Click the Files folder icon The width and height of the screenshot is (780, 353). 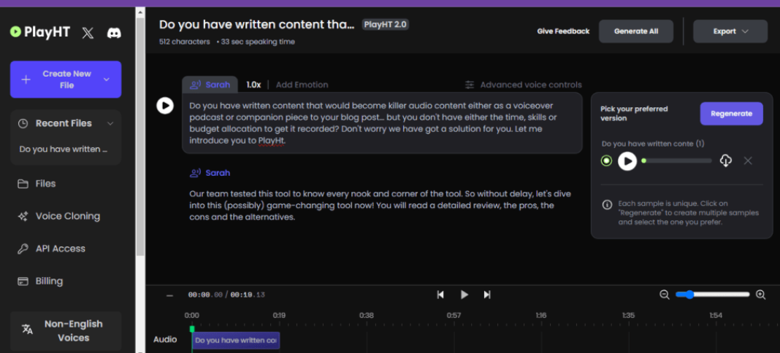(23, 184)
